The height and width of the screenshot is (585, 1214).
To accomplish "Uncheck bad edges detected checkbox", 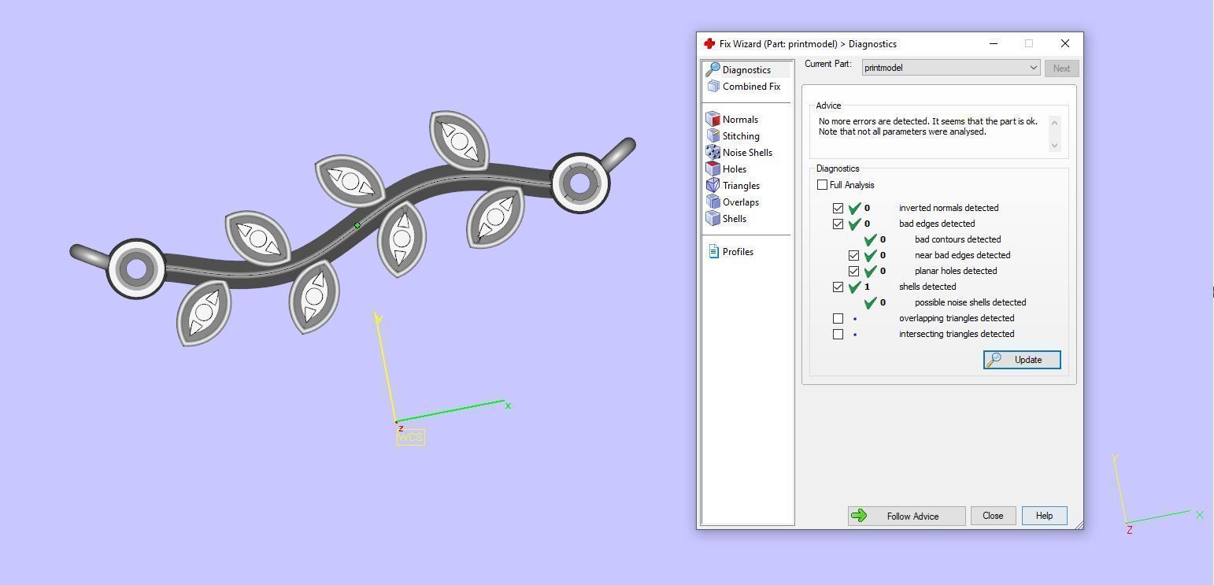I will 838,224.
